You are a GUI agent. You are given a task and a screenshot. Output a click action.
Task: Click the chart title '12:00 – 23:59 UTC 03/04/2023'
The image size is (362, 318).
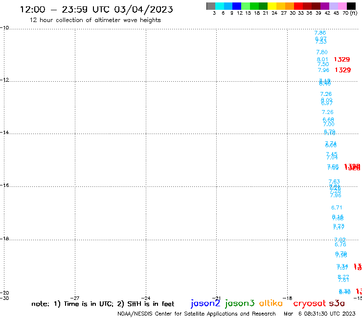(x=96, y=10)
